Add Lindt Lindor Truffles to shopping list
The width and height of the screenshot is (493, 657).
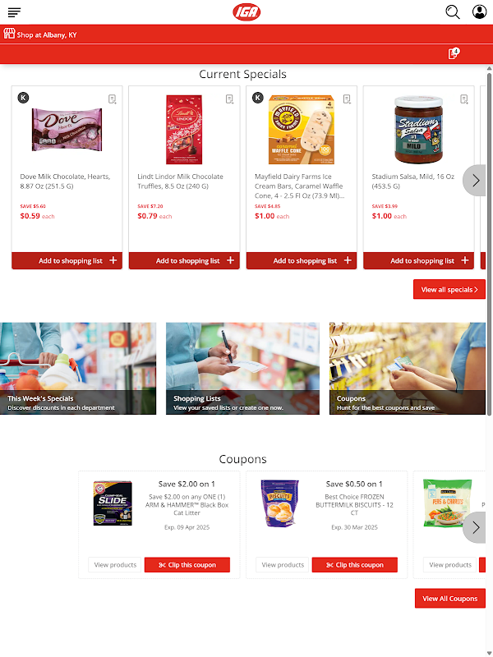(x=184, y=260)
